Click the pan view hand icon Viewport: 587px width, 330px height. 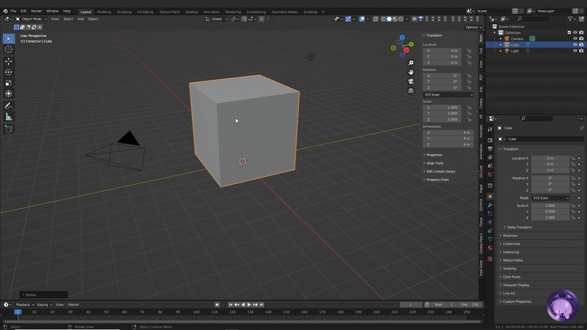coord(411,72)
